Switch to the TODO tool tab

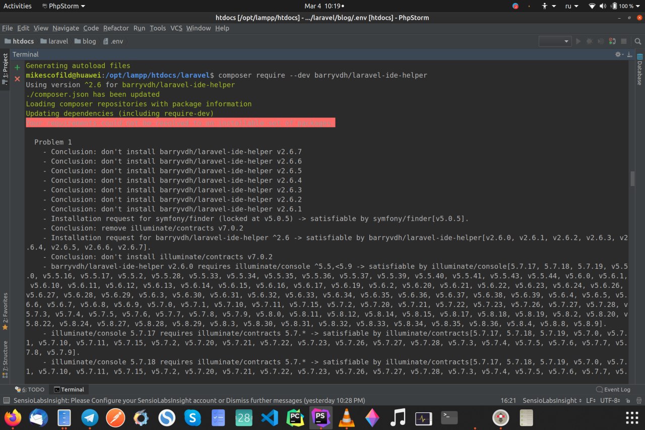click(30, 390)
